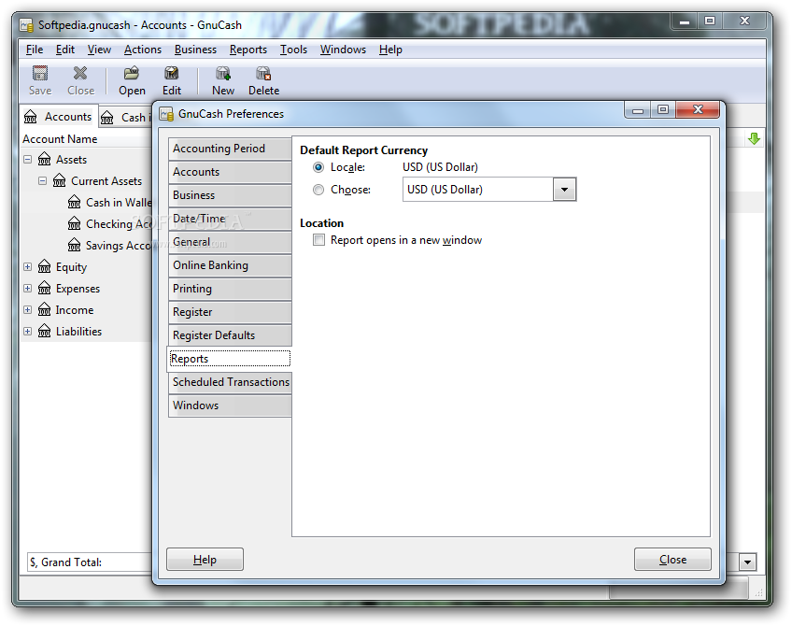Open the File menu

(x=35, y=50)
